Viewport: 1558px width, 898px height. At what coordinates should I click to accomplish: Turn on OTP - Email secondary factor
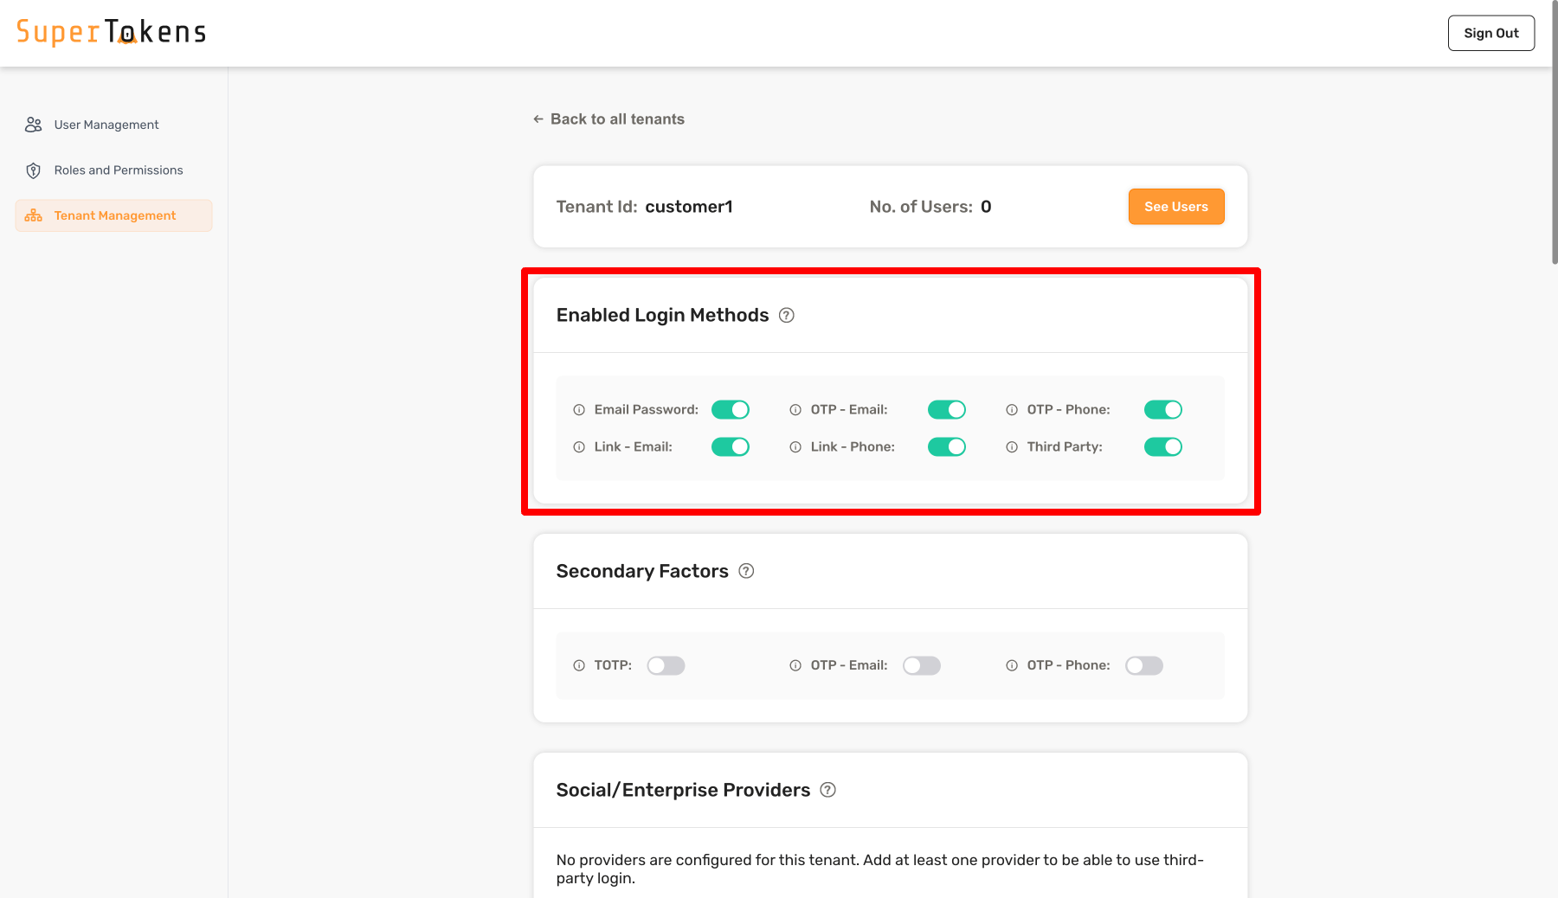point(922,665)
